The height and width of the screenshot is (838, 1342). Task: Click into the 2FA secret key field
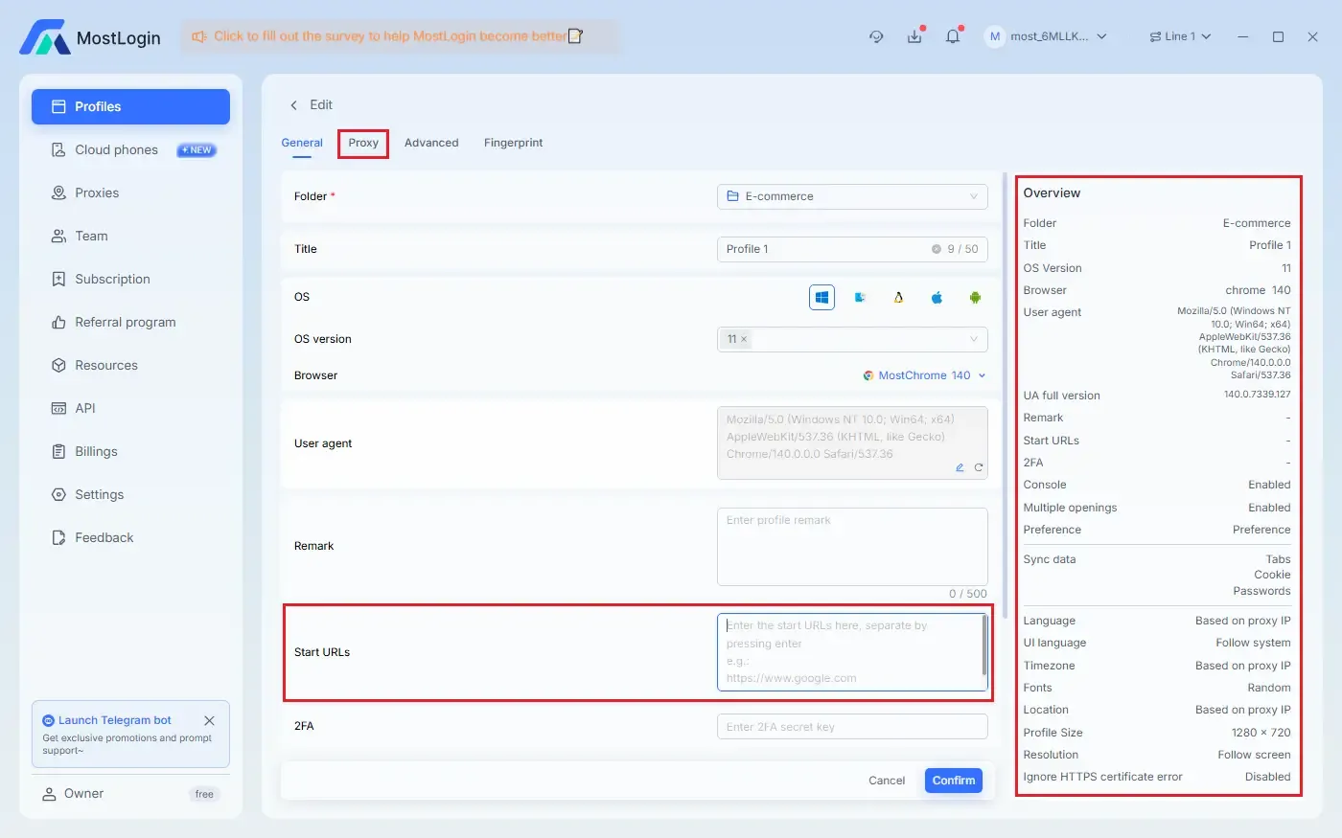851,727
